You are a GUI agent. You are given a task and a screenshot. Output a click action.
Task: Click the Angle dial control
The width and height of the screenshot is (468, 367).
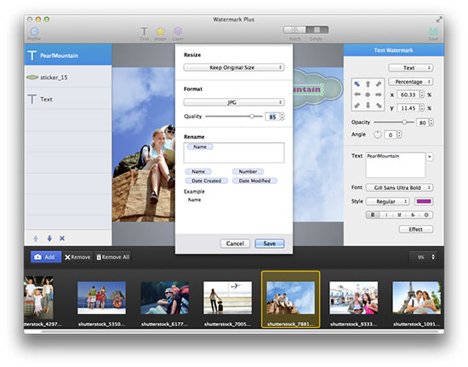pyautogui.click(x=378, y=135)
